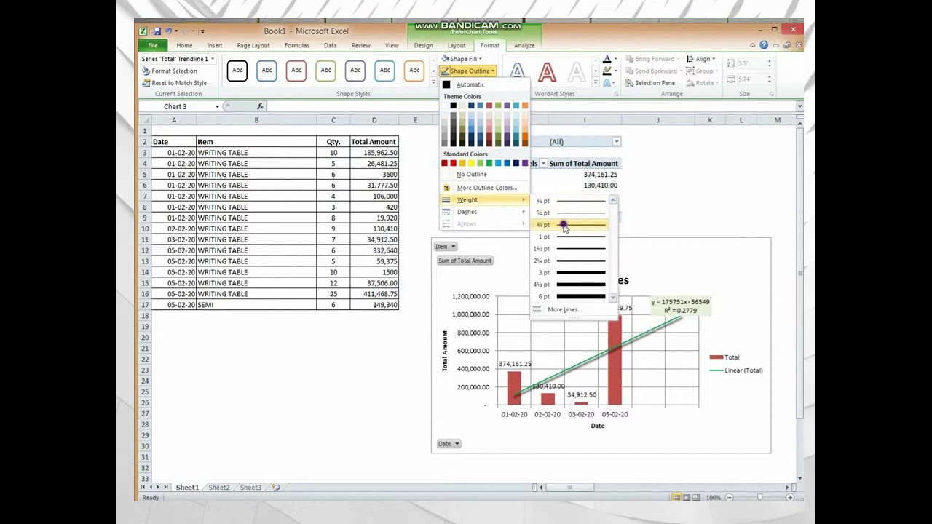932x524 pixels.
Task: Click the Shape Width size field
Action: pos(754,79)
